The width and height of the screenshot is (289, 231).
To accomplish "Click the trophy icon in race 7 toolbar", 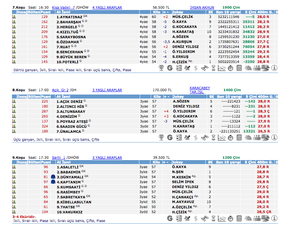I will (x=161, y=68).
